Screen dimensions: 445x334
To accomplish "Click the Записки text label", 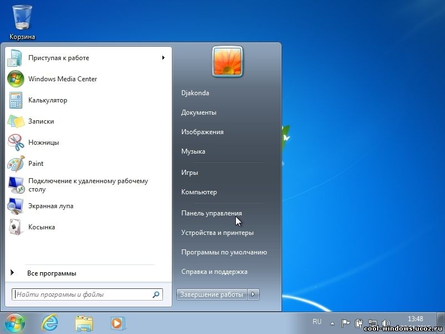I will point(41,121).
